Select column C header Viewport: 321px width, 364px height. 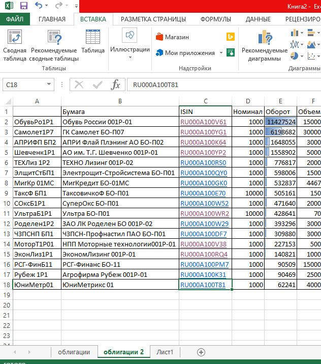click(205, 101)
